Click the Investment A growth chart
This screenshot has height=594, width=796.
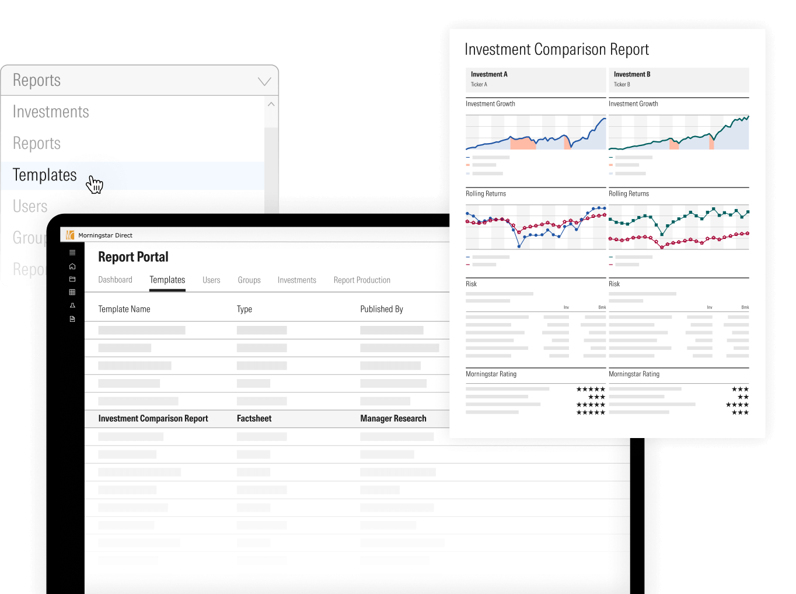(x=535, y=133)
